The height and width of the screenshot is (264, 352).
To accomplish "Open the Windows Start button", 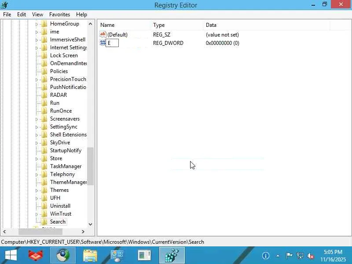I will (11, 255).
